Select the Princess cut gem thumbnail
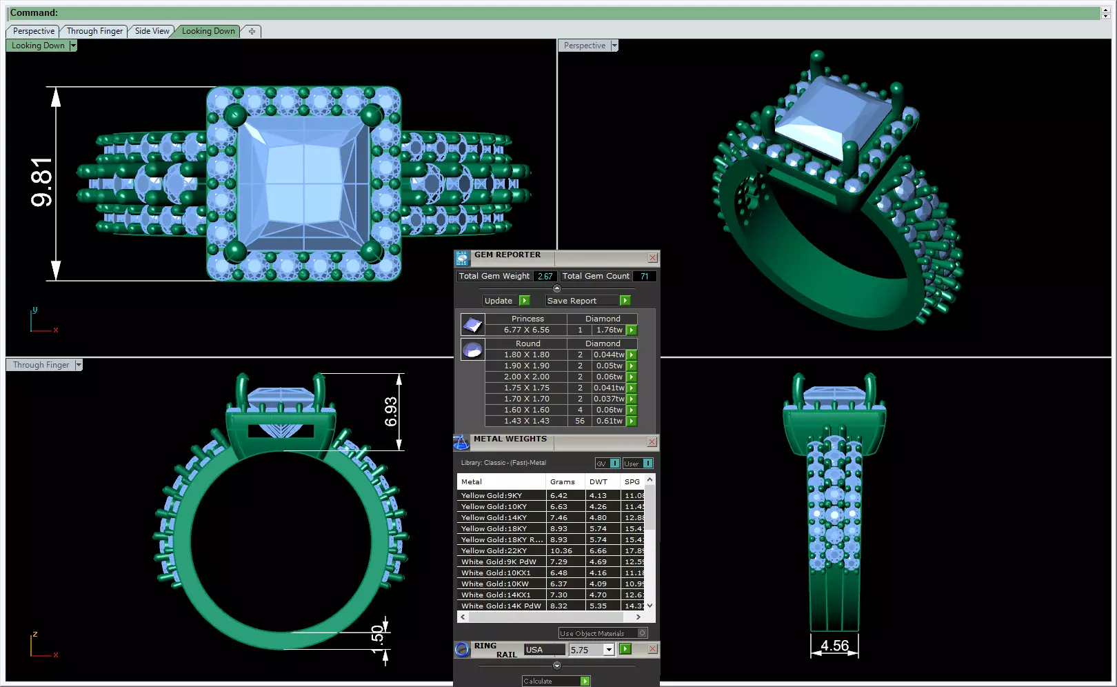 pos(472,324)
